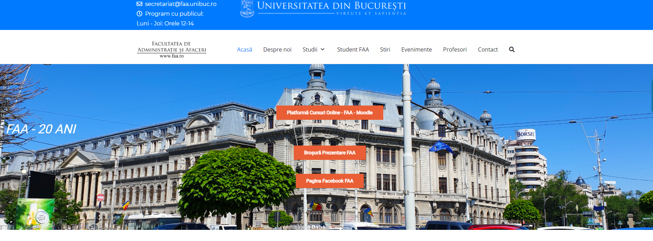The image size is (653, 241).
Task: Click the Program cu publicul text
Action: 174,14
